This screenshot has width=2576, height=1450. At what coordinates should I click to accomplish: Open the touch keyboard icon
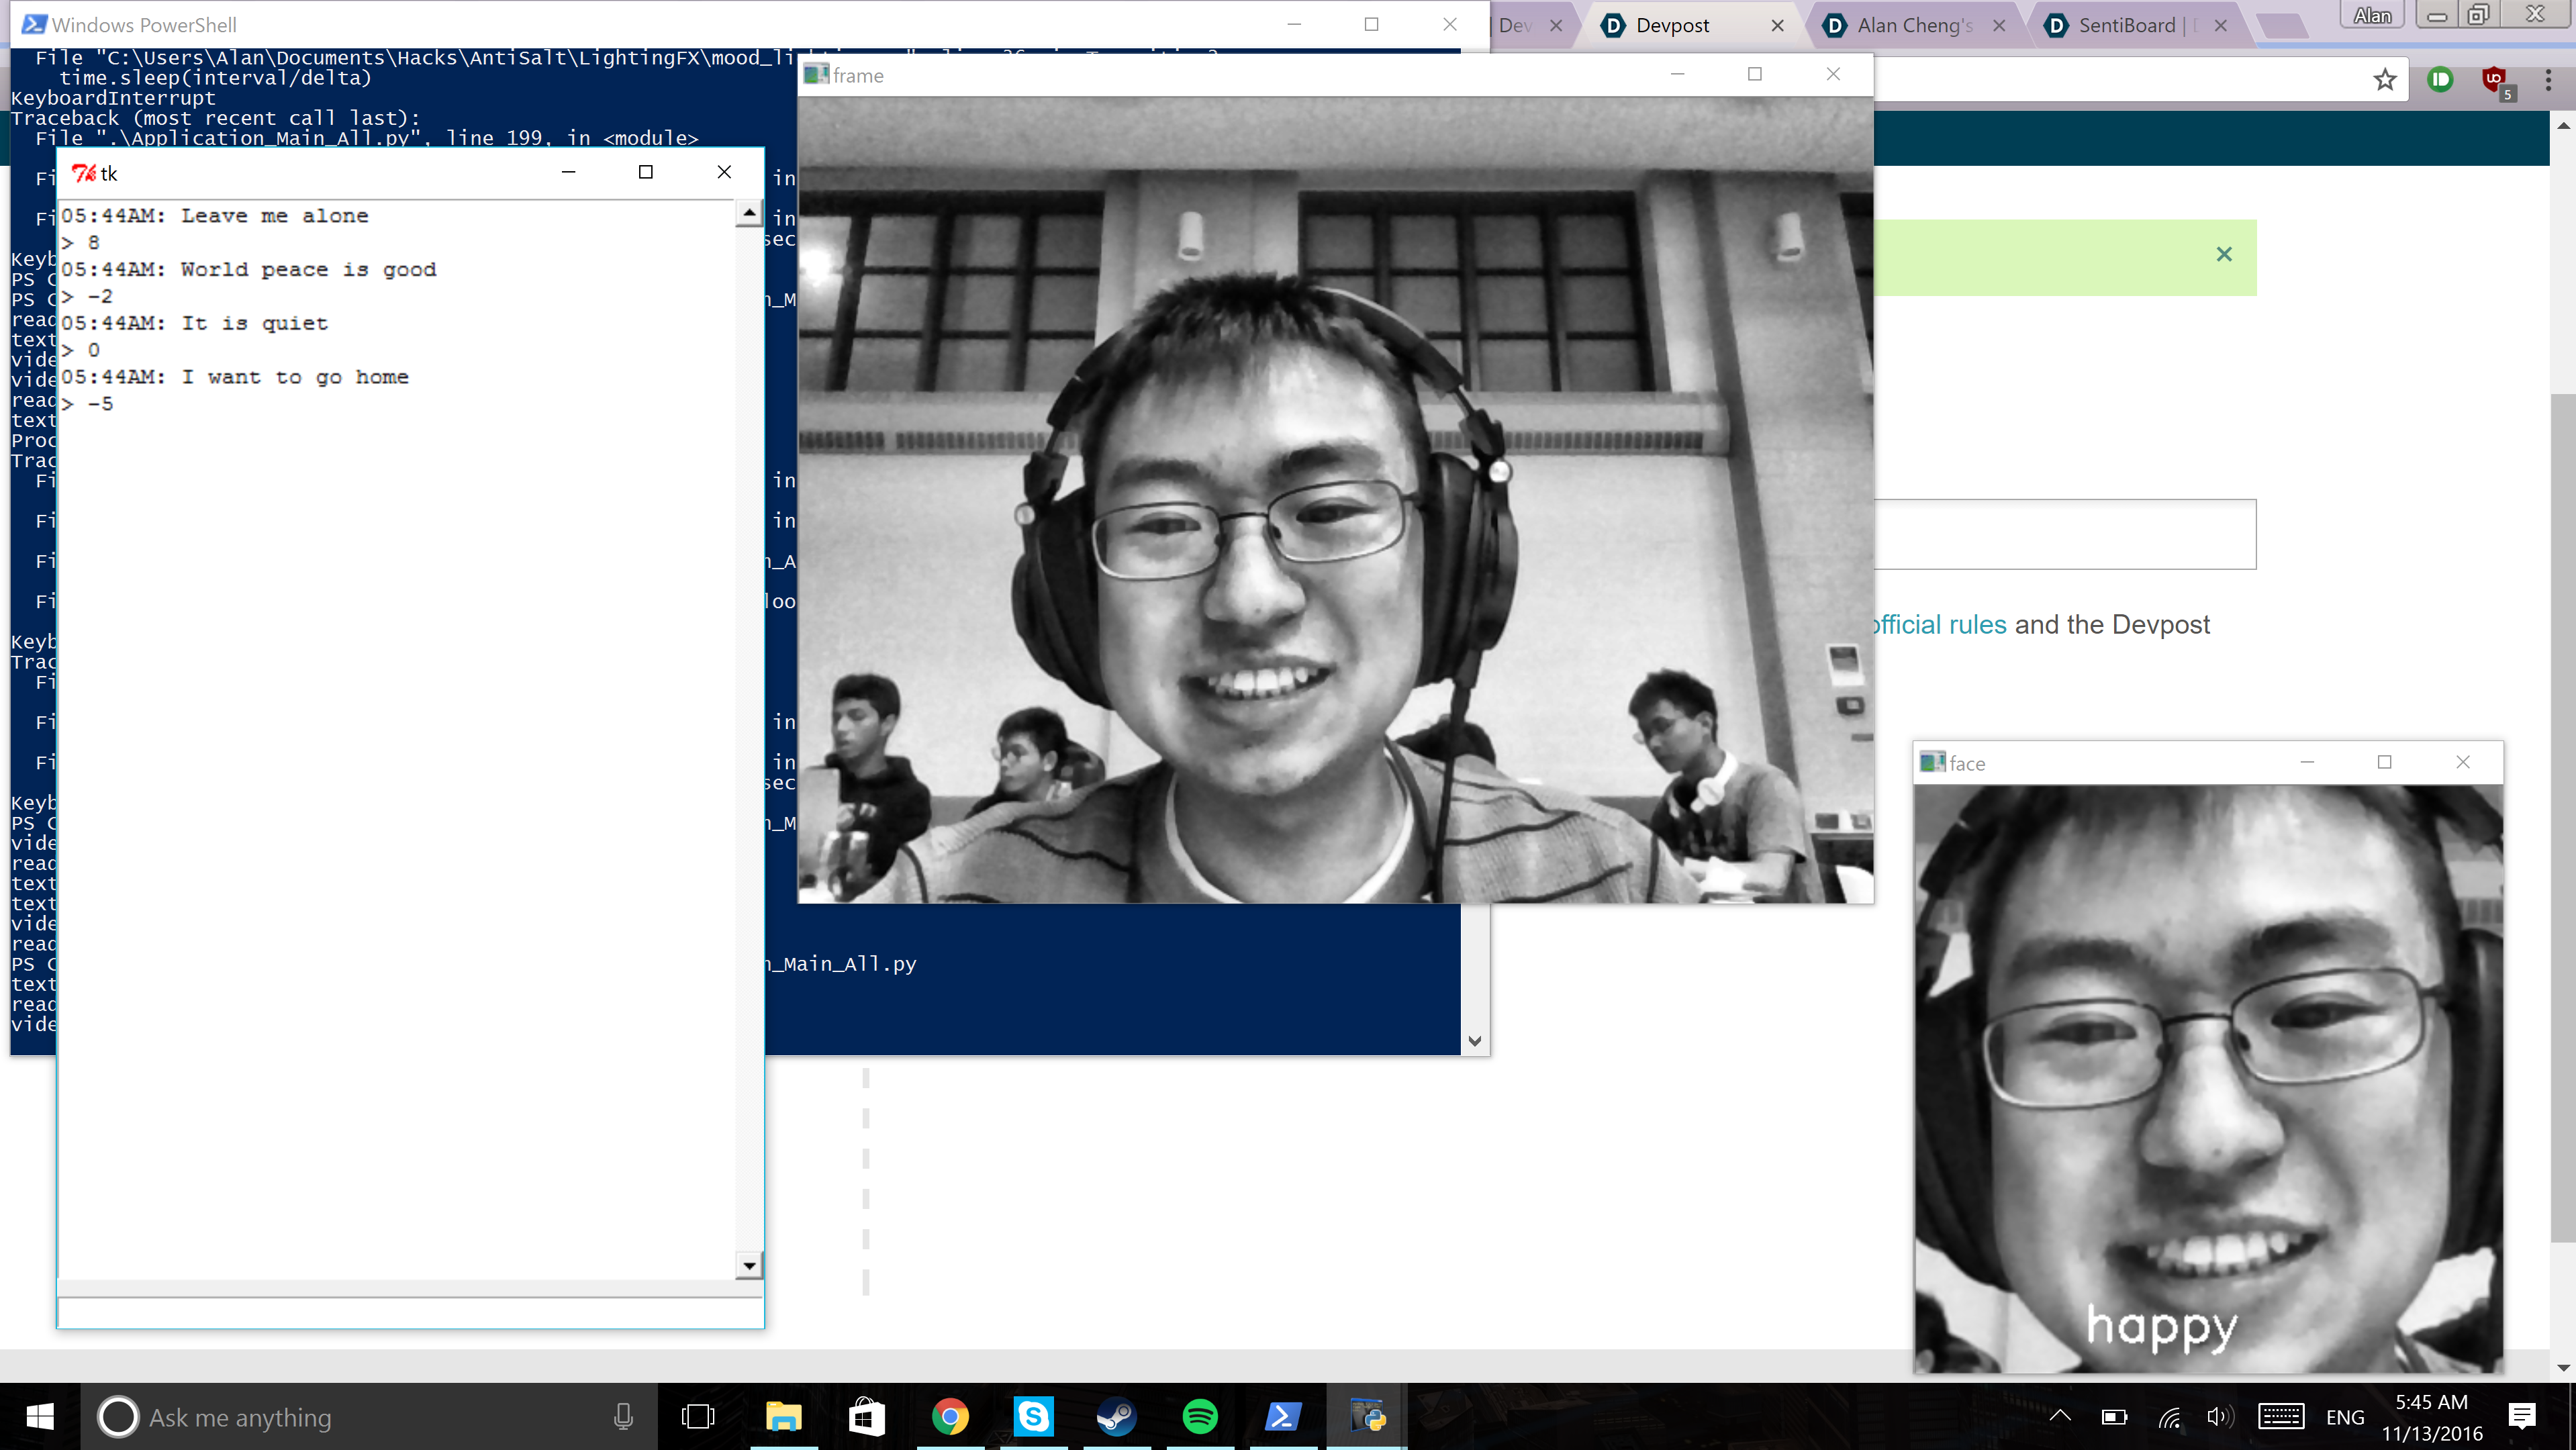coord(2281,1417)
